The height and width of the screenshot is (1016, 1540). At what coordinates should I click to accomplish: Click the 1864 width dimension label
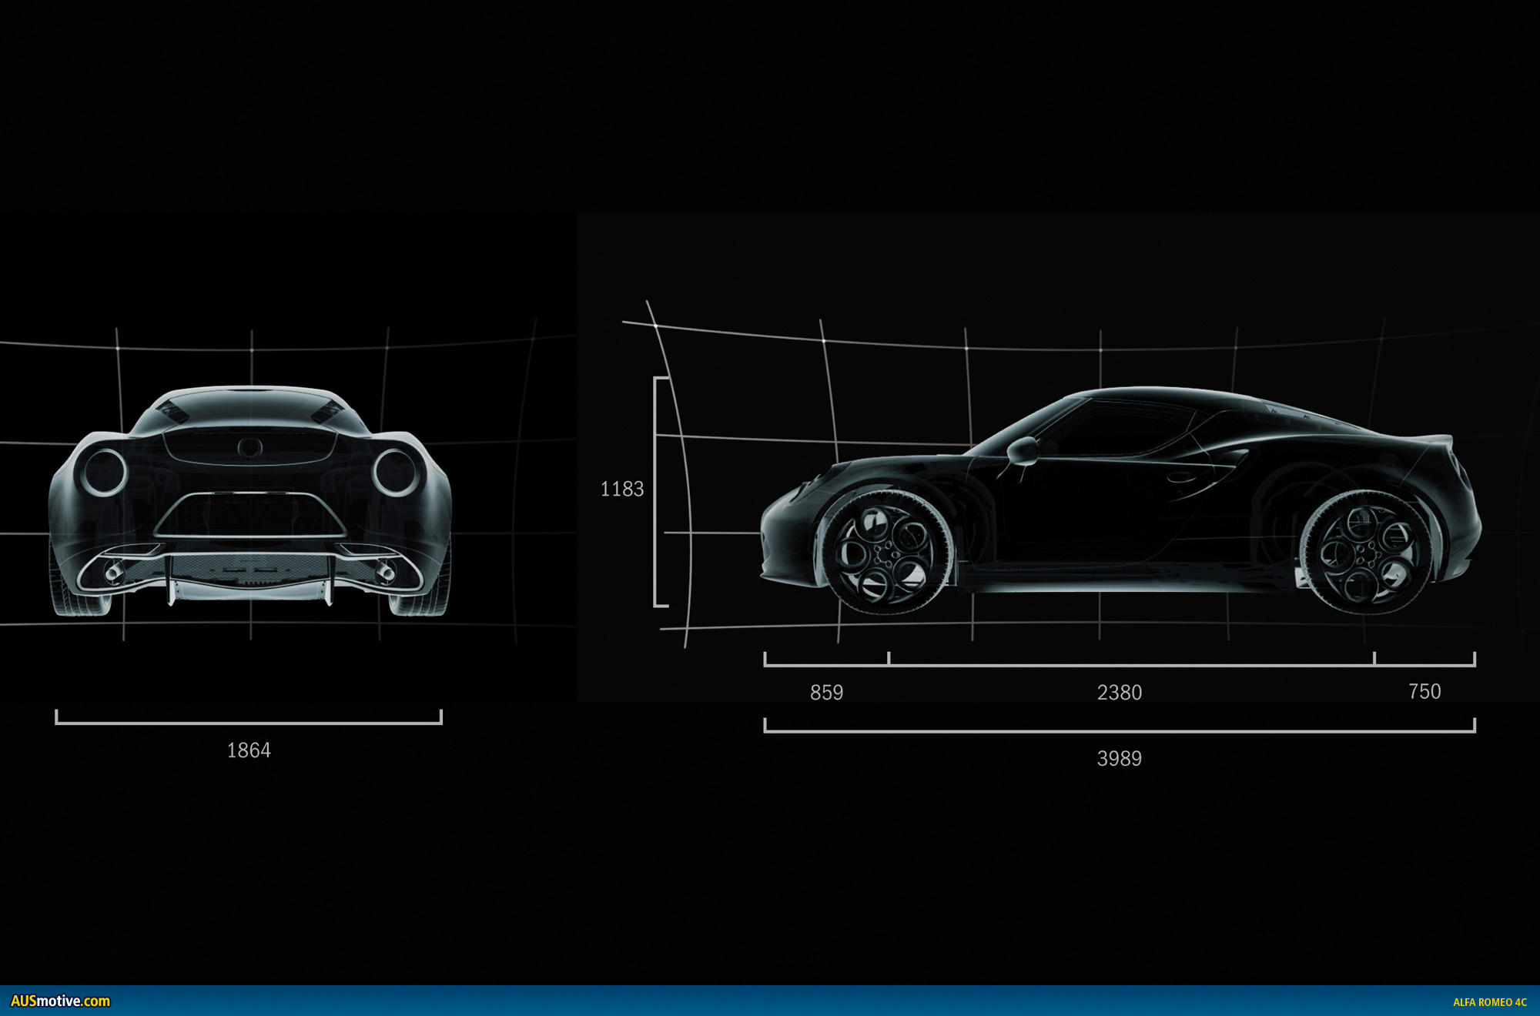(x=249, y=750)
